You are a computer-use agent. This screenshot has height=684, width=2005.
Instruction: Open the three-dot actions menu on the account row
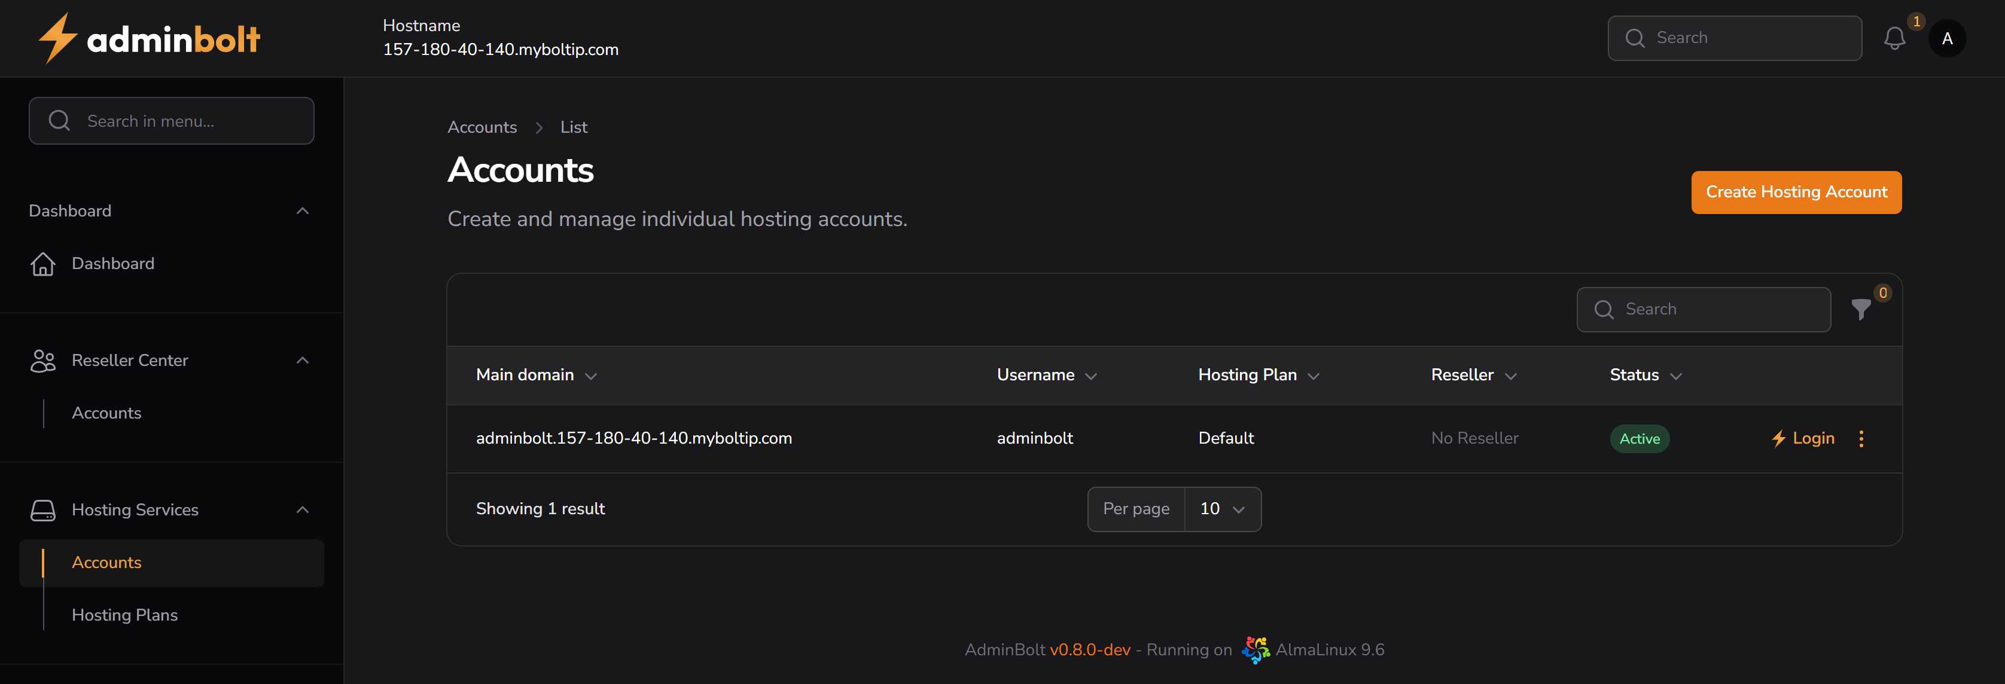coord(1861,438)
